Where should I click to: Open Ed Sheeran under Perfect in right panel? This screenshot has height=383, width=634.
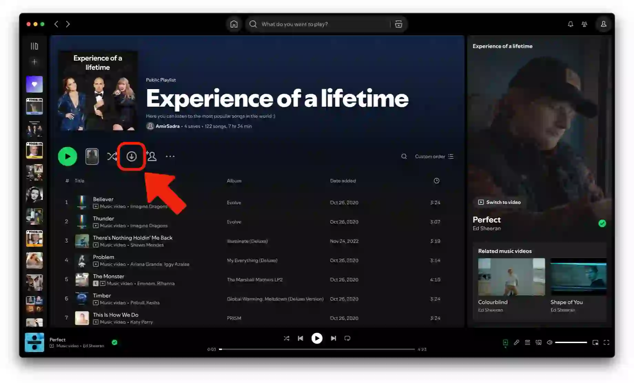487,228
